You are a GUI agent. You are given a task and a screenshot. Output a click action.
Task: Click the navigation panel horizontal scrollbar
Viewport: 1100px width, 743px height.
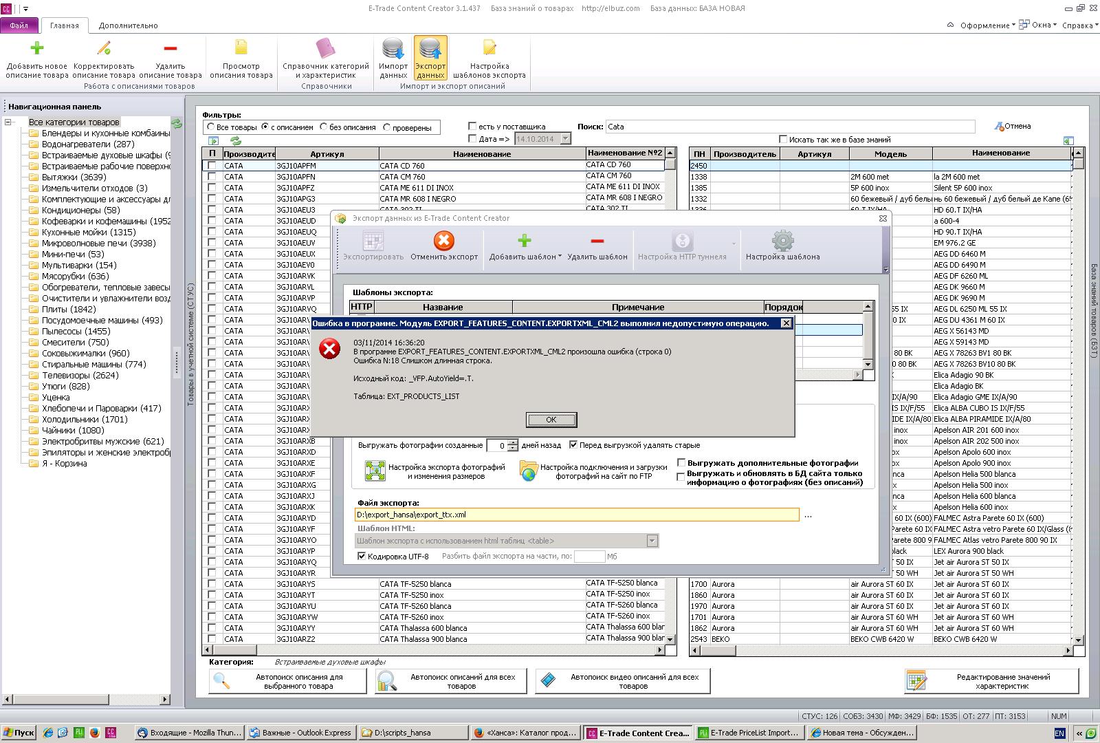tap(87, 700)
